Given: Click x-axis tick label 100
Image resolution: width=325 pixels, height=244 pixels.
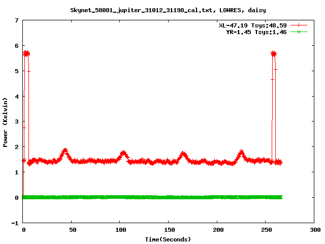Looking at the screenshot, I should (x=121, y=230).
